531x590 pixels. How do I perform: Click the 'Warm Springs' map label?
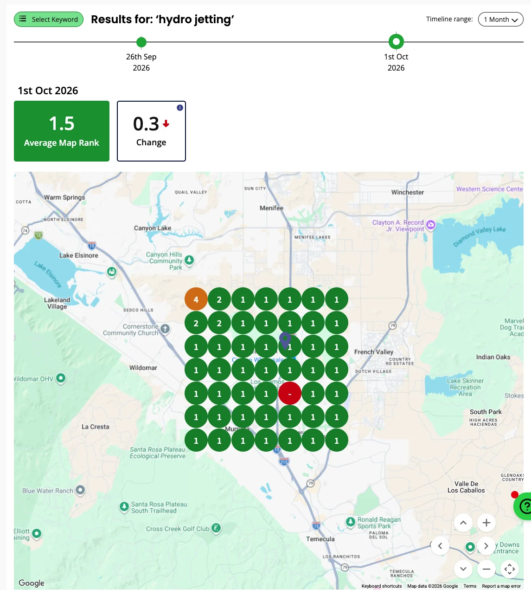(64, 197)
